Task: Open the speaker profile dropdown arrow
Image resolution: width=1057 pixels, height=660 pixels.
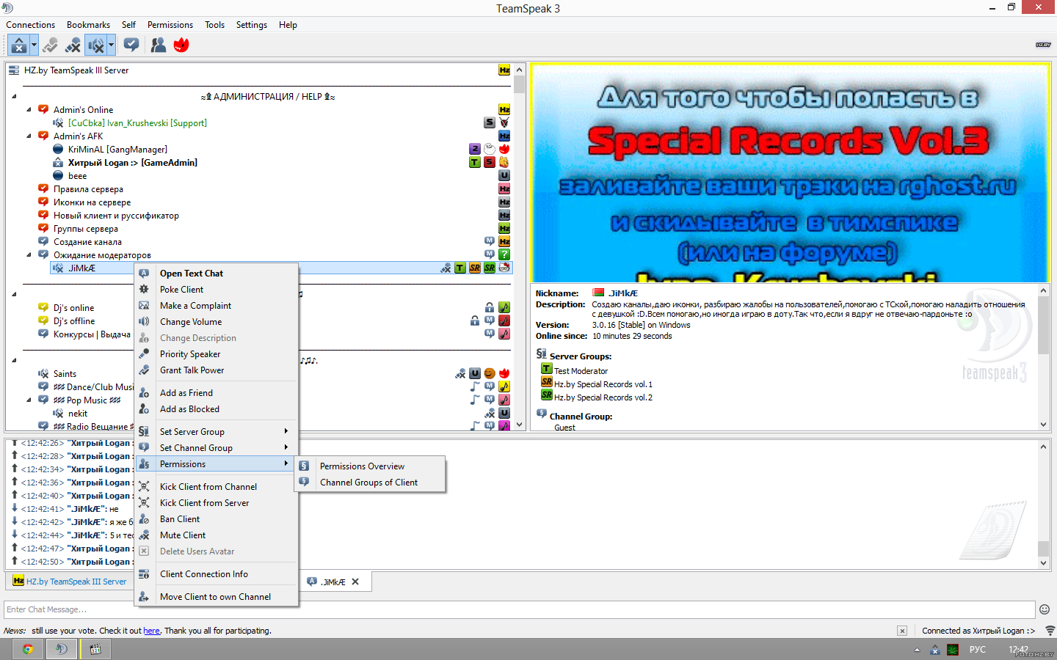Action: (x=111, y=45)
